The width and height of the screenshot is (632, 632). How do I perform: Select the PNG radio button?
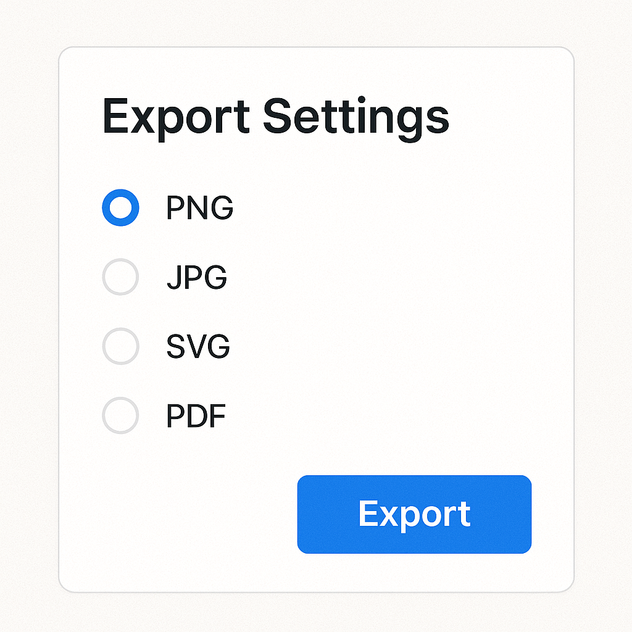click(120, 207)
